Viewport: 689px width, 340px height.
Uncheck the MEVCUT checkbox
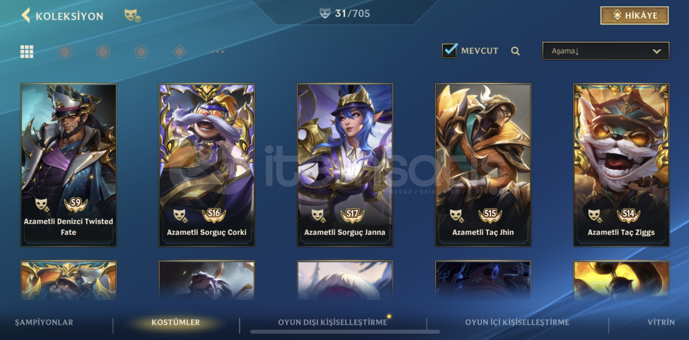click(449, 50)
